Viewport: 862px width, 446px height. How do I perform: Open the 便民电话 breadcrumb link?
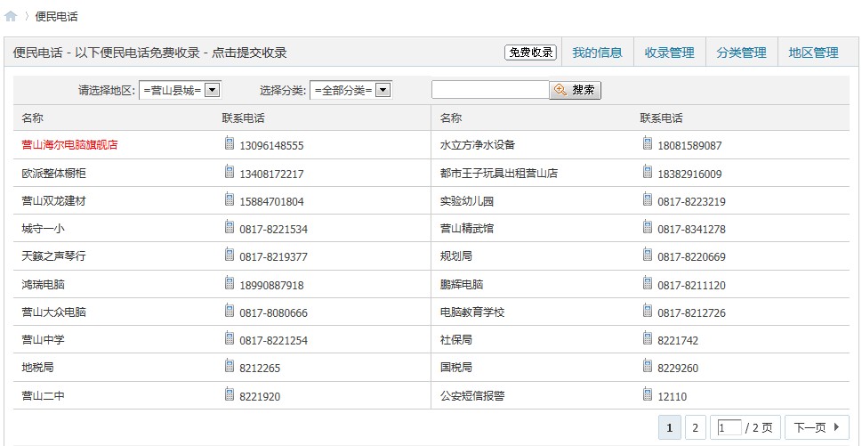click(56, 17)
